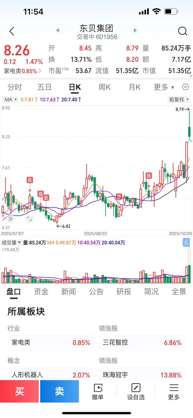The height and width of the screenshot is (418, 193).
Task: Open 家电类 sector link arrow in header
Action: (40, 71)
